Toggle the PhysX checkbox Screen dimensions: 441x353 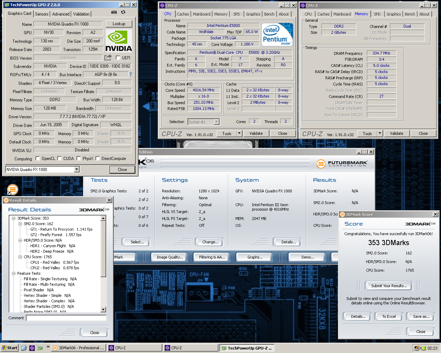[79, 159]
